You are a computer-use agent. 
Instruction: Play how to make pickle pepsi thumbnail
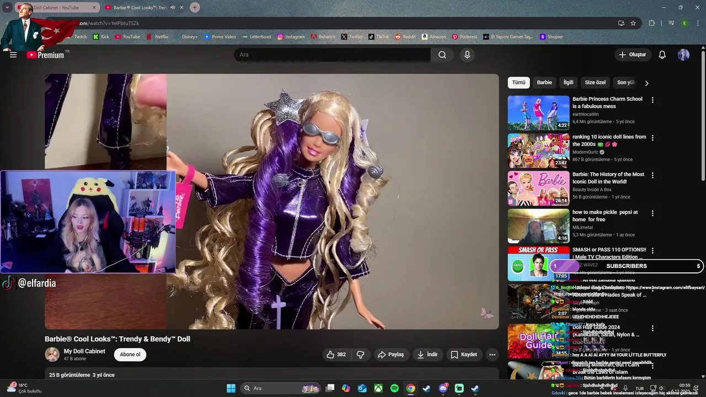(538, 226)
